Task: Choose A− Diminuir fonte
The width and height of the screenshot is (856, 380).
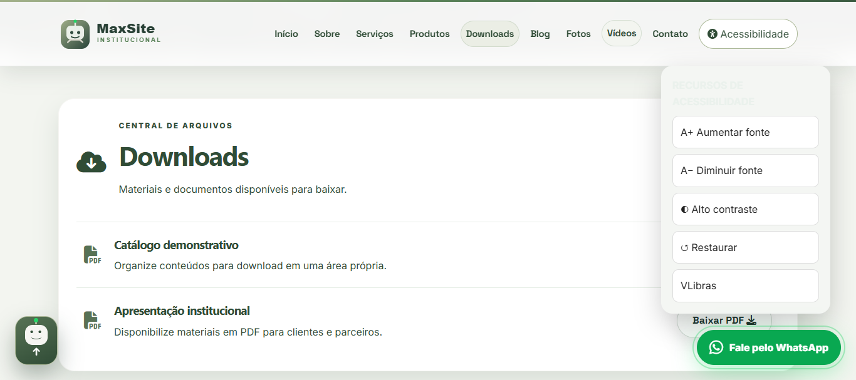Action: tap(746, 170)
